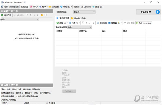Move method up in methods toolbar
Image resolution: width=162 pixels, height=105 pixels.
(x=31, y=15)
